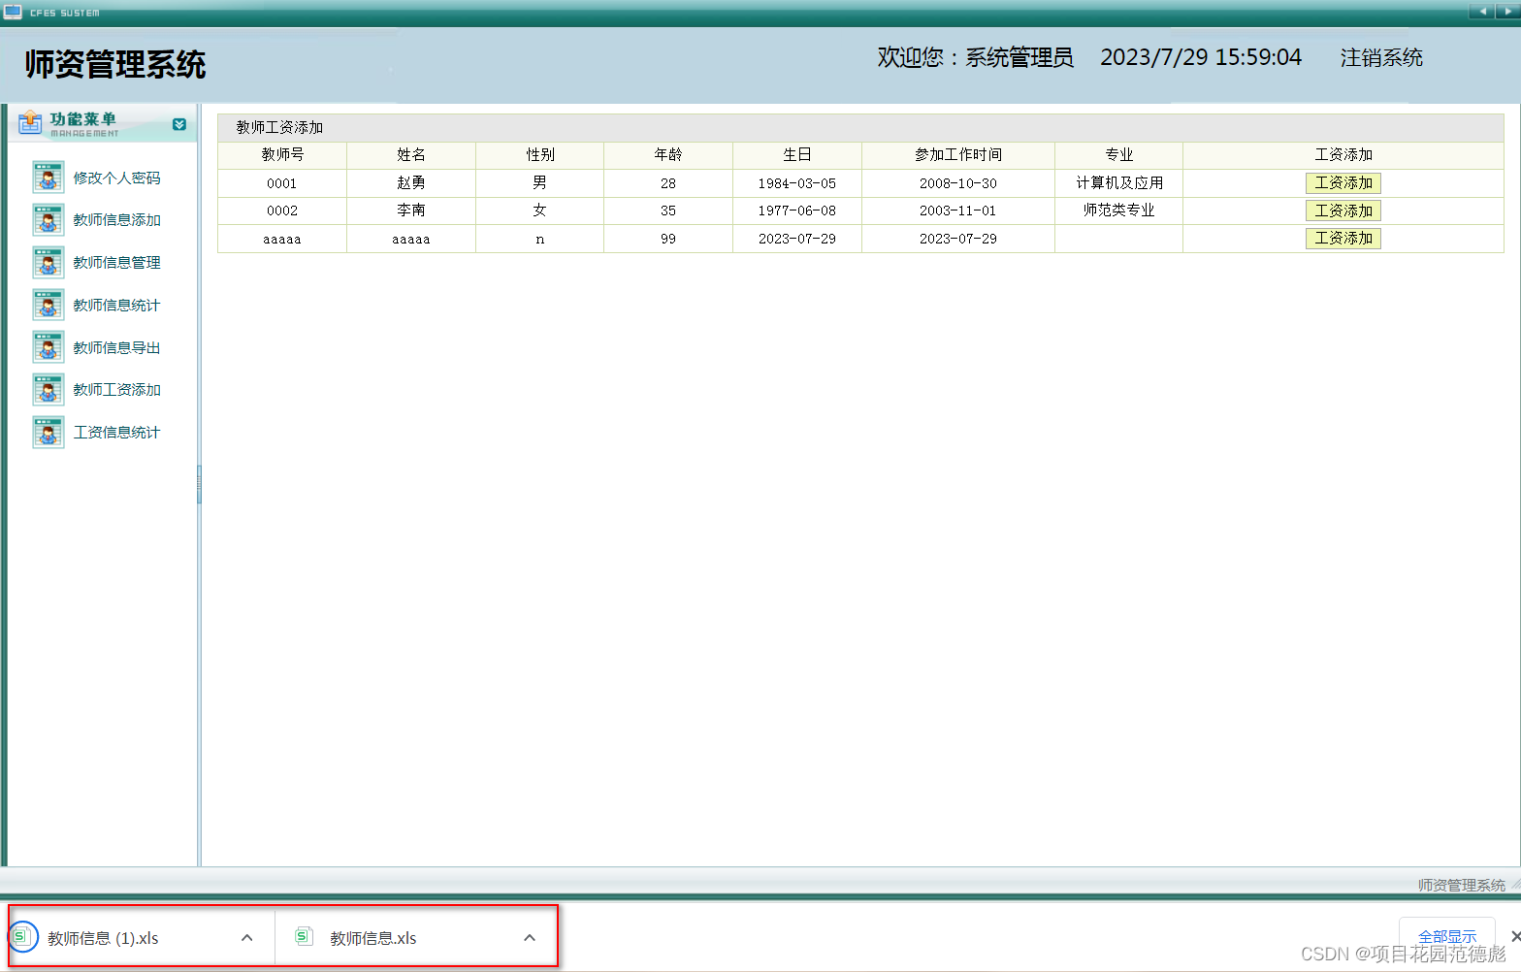The image size is (1521, 972).
Task: Open options chevron for 教师信息 (1).xls
Action: pyautogui.click(x=247, y=938)
